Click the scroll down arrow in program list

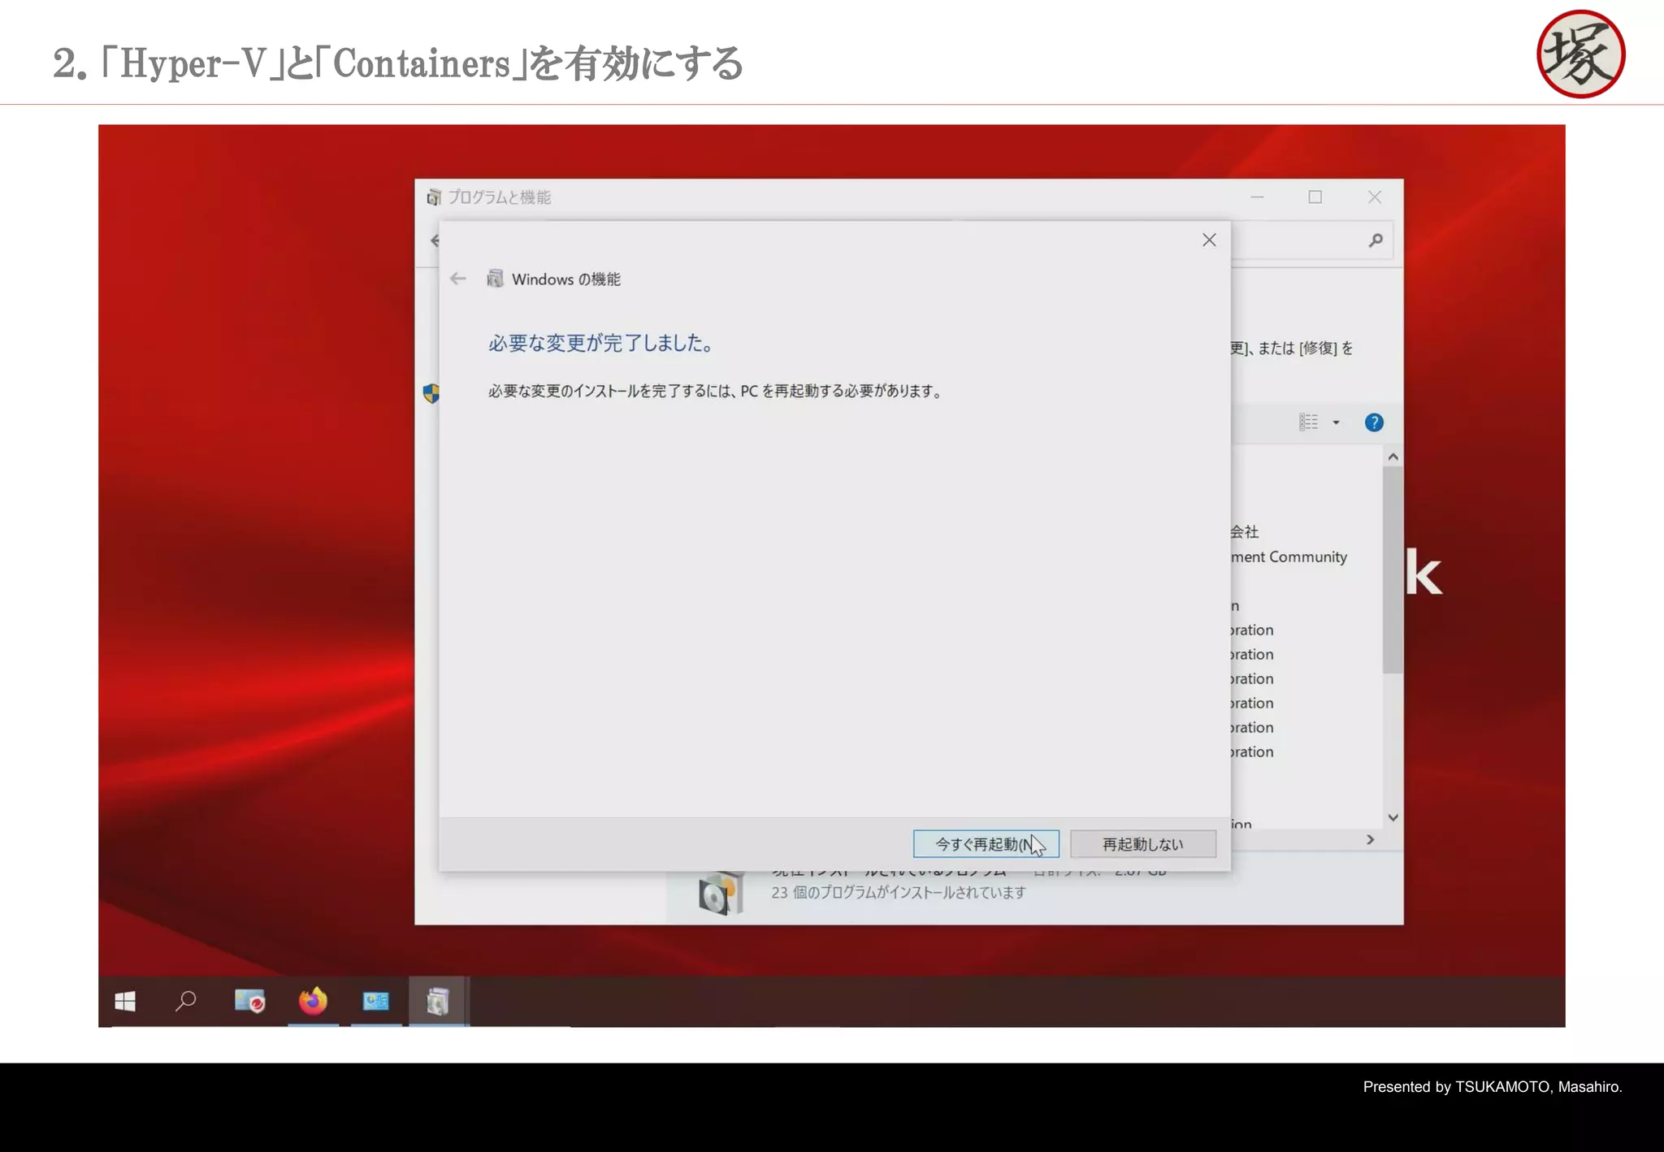click(x=1393, y=817)
